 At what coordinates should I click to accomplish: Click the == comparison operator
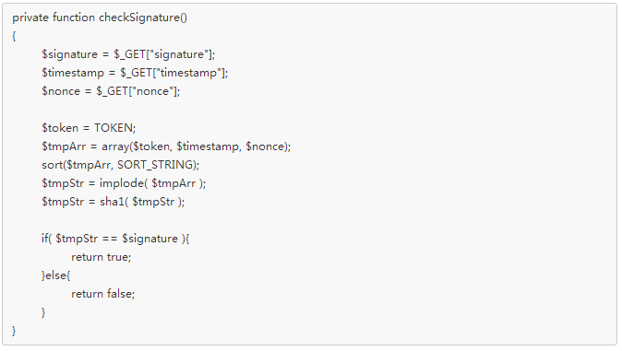tap(110, 239)
